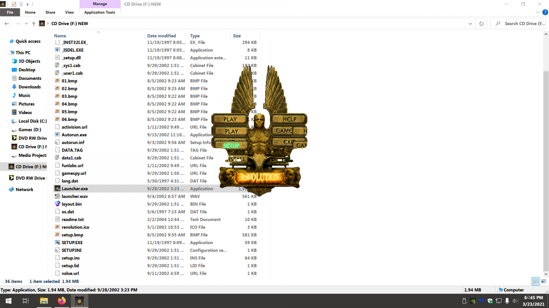The width and height of the screenshot is (549, 308).
Task: Switch to the details view layout toggle
Action: pyautogui.click(x=535, y=281)
